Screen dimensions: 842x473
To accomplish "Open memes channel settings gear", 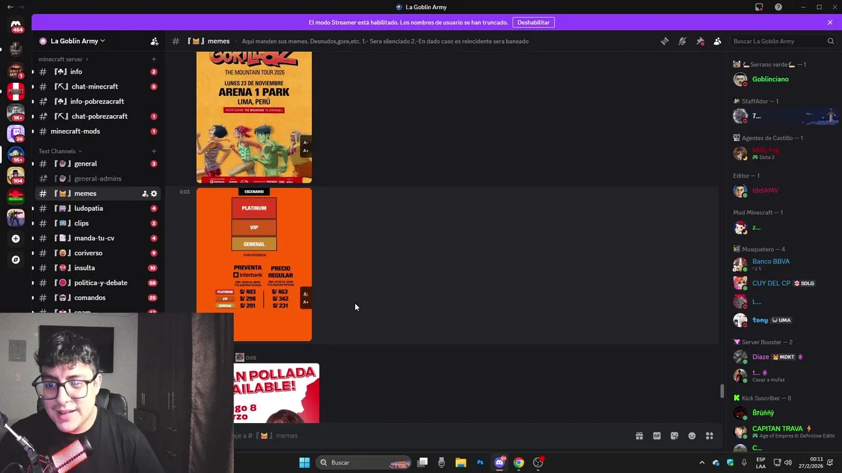I will [x=154, y=194].
